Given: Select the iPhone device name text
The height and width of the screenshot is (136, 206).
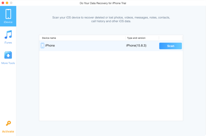Looking at the screenshot, I should click(x=50, y=45).
